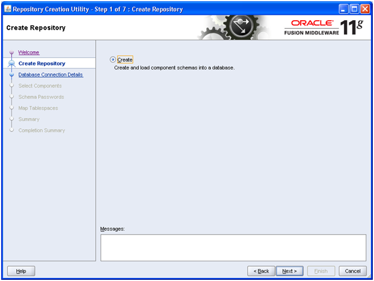Viewport: 374px width, 281px height.
Task: Click inside the Messages text area
Action: pos(233,248)
